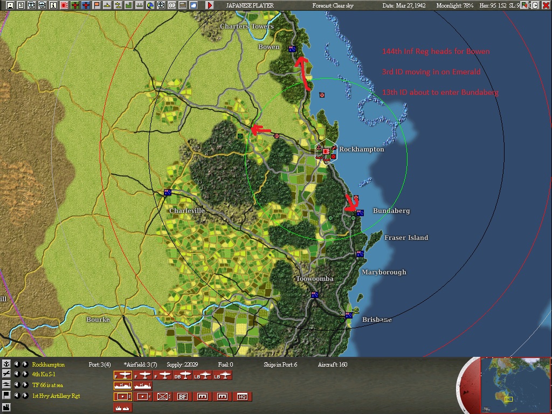Select the second fighter 'F' air unit
The image size is (552, 414).
point(142,376)
